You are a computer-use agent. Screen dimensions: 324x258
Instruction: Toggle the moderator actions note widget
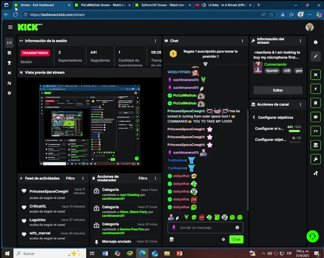click(x=315, y=103)
